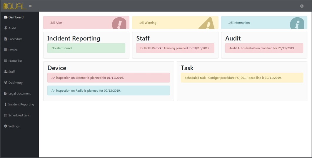Open Scheduled task label in sidebar
The height and width of the screenshot is (158, 312).
click(19, 115)
